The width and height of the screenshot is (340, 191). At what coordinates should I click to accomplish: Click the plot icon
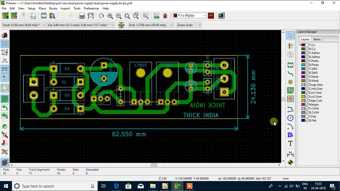coord(91,16)
